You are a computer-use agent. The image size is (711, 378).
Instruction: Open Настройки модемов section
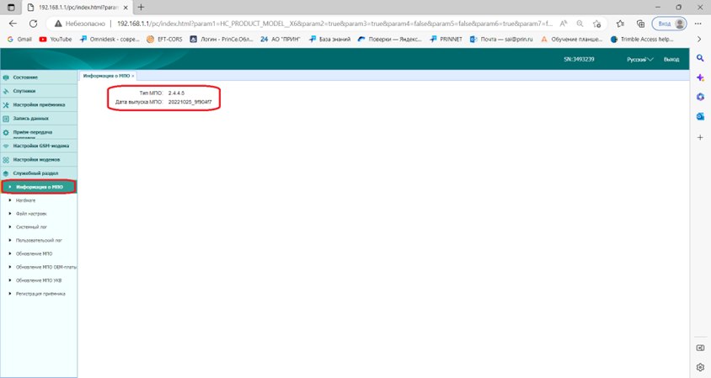click(39, 160)
